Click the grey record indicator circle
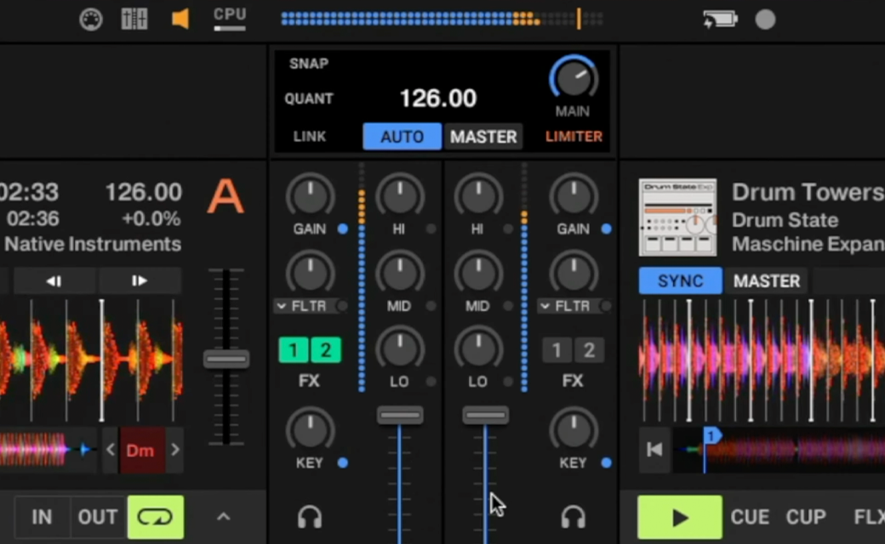Screen dimensions: 885x544 [765, 20]
